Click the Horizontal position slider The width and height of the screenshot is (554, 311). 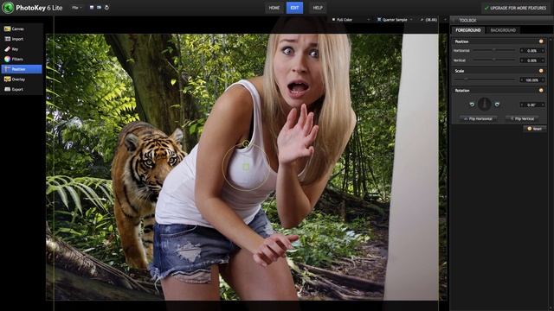click(494, 50)
